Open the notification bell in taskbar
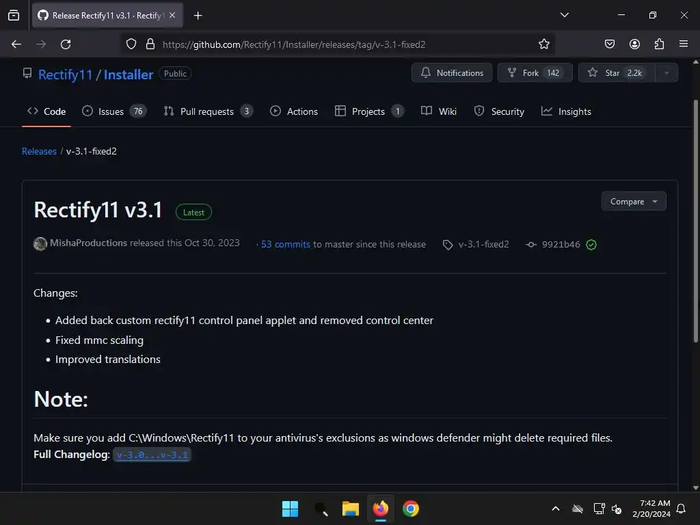Viewport: 700px width, 525px height. point(682,509)
